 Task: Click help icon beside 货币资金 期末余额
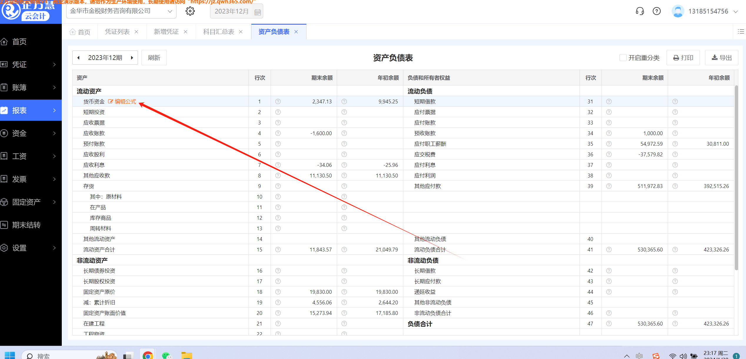pos(278,102)
